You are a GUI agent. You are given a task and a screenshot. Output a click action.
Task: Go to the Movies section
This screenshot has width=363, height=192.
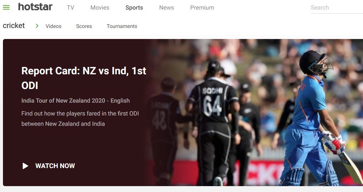(x=100, y=8)
